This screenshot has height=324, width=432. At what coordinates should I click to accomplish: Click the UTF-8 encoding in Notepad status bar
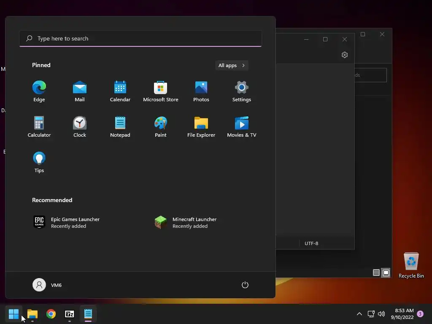[311, 243]
